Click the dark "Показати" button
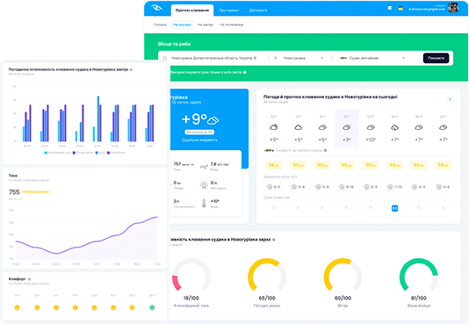Viewport: 469px width, 324px height. click(436, 58)
